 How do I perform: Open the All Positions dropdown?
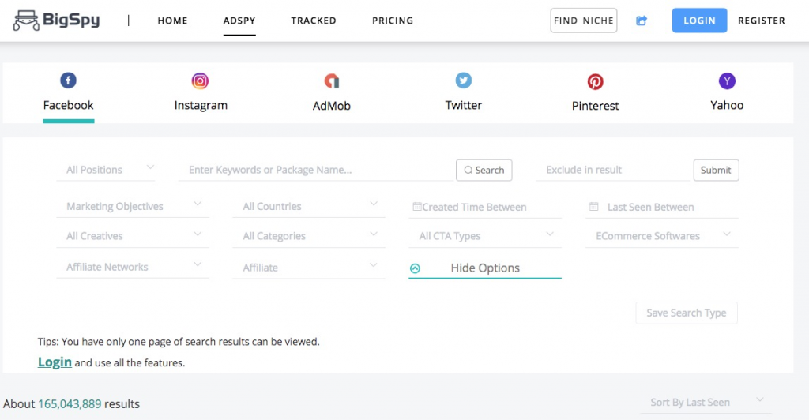pyautogui.click(x=106, y=170)
